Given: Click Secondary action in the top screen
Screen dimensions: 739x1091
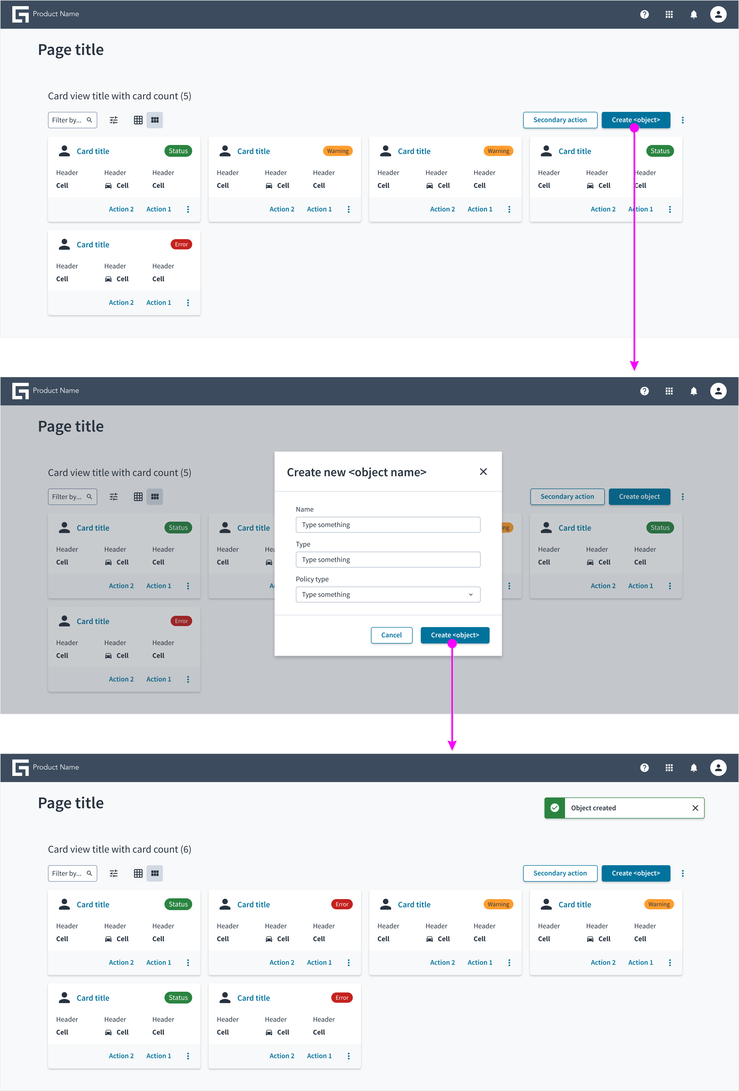Looking at the screenshot, I should [x=560, y=120].
